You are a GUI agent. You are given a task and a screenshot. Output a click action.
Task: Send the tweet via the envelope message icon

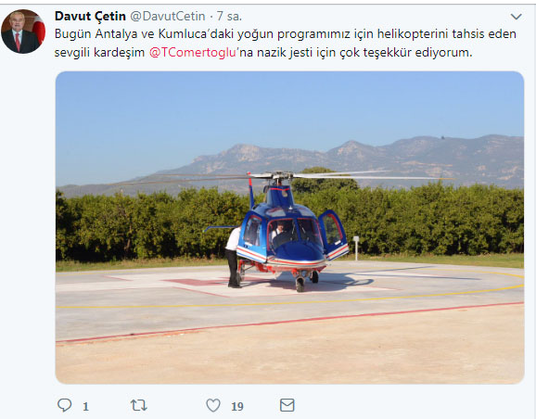(x=287, y=405)
